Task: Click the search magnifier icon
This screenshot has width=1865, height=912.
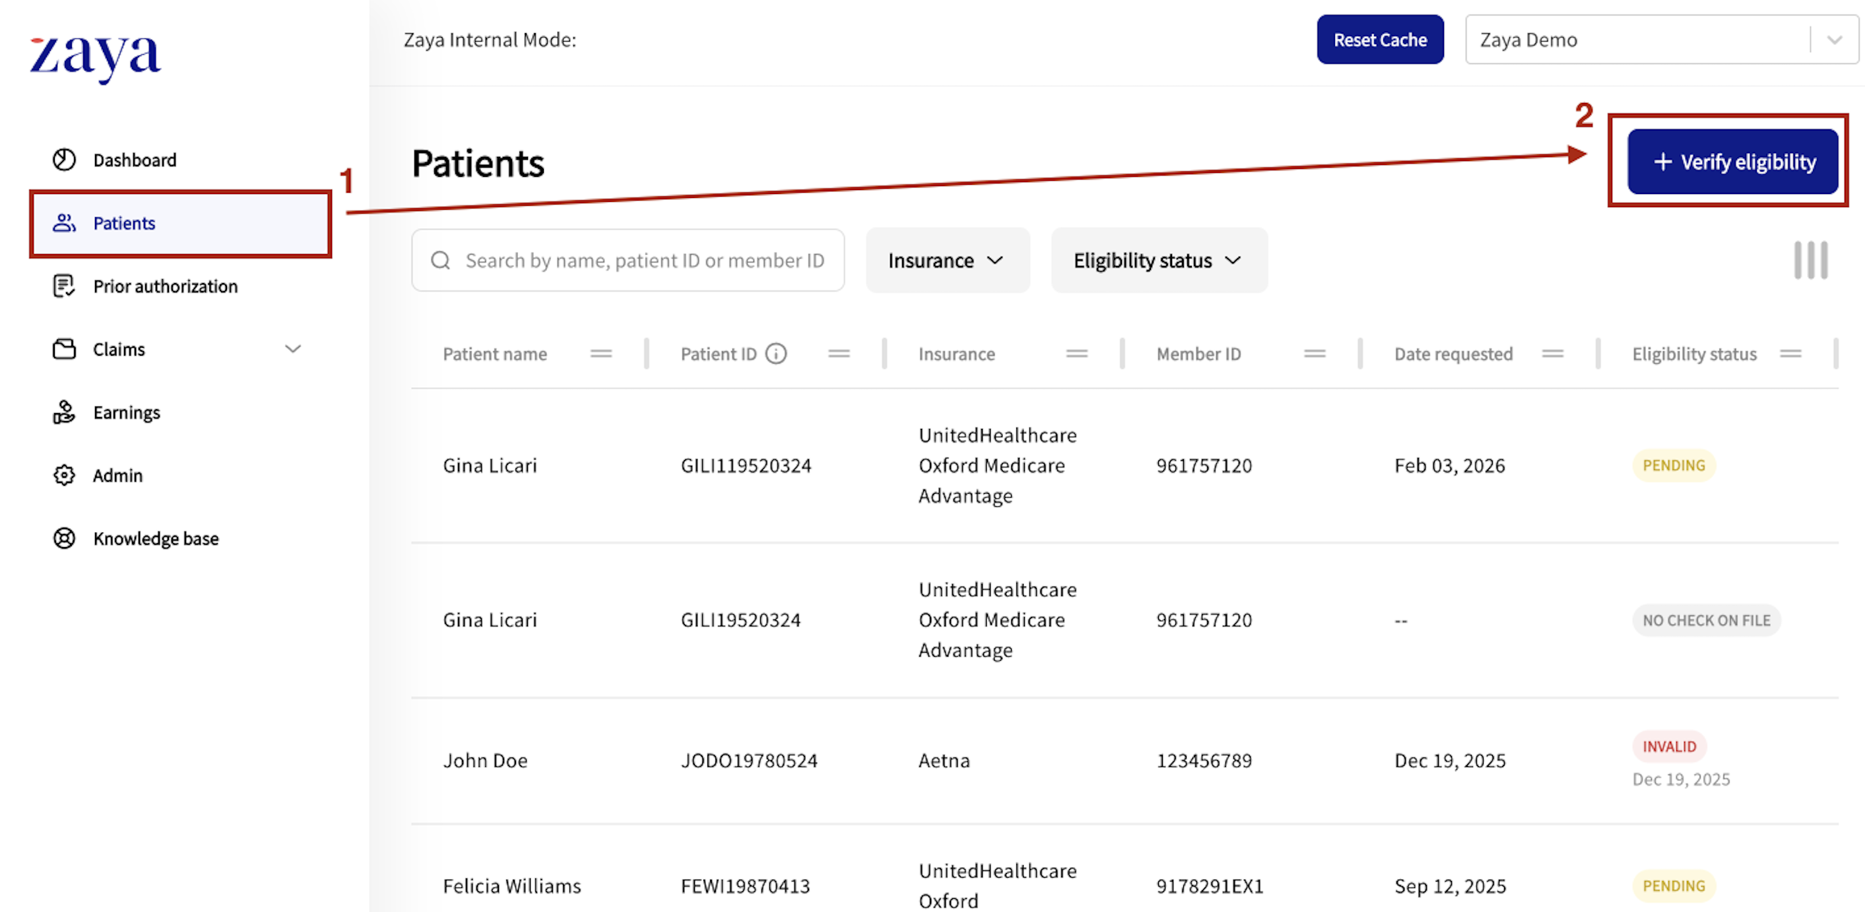Action: click(440, 260)
